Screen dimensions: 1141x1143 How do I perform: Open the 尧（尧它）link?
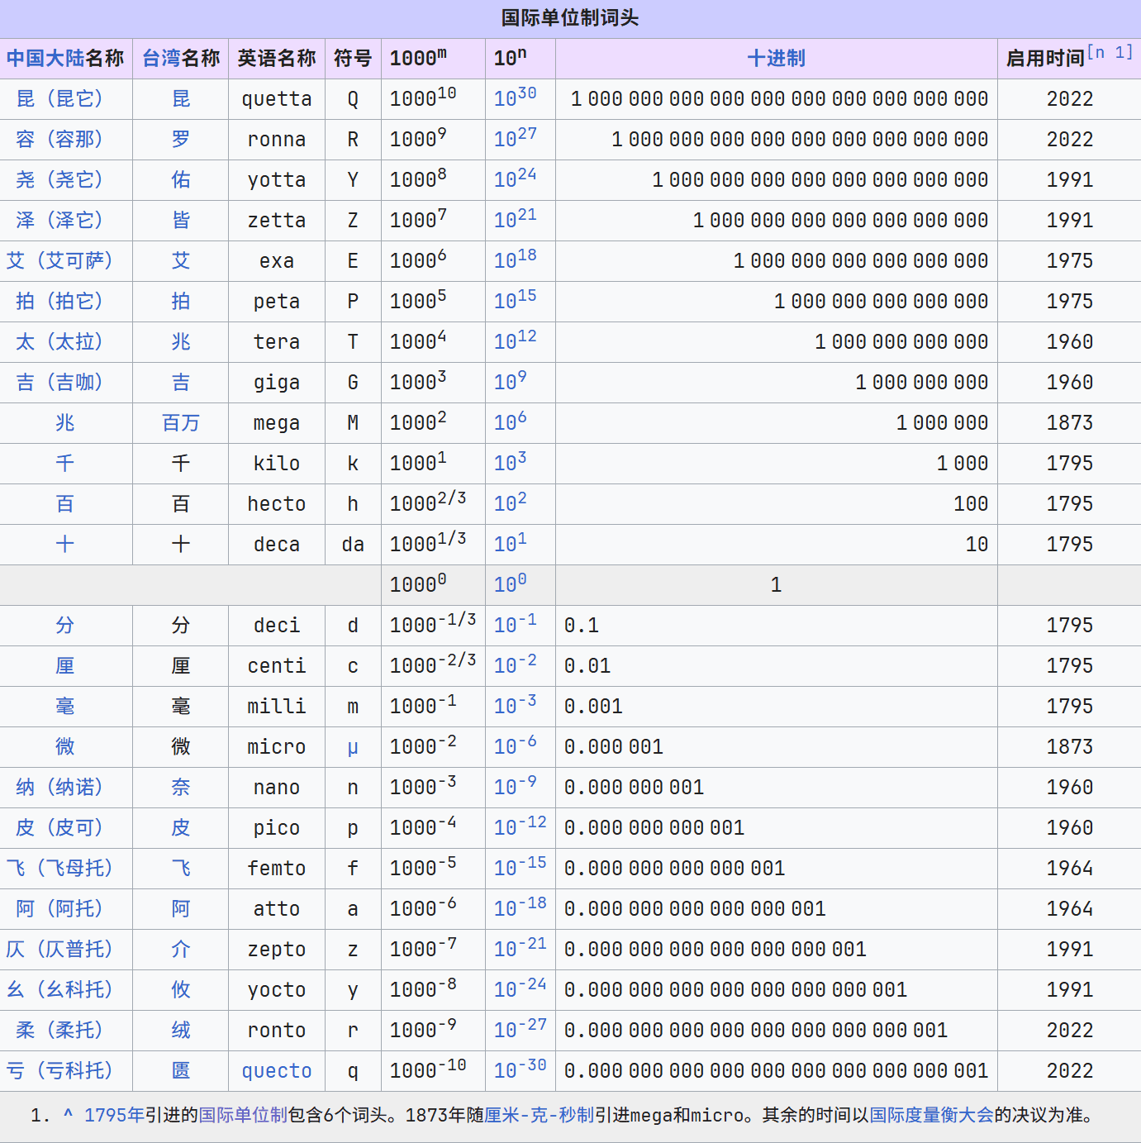(59, 180)
